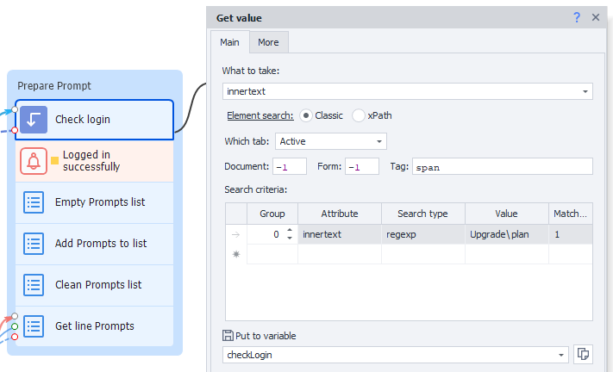Image resolution: width=613 pixels, height=372 pixels.
Task: Open the Get value help question mark
Action: tap(577, 17)
